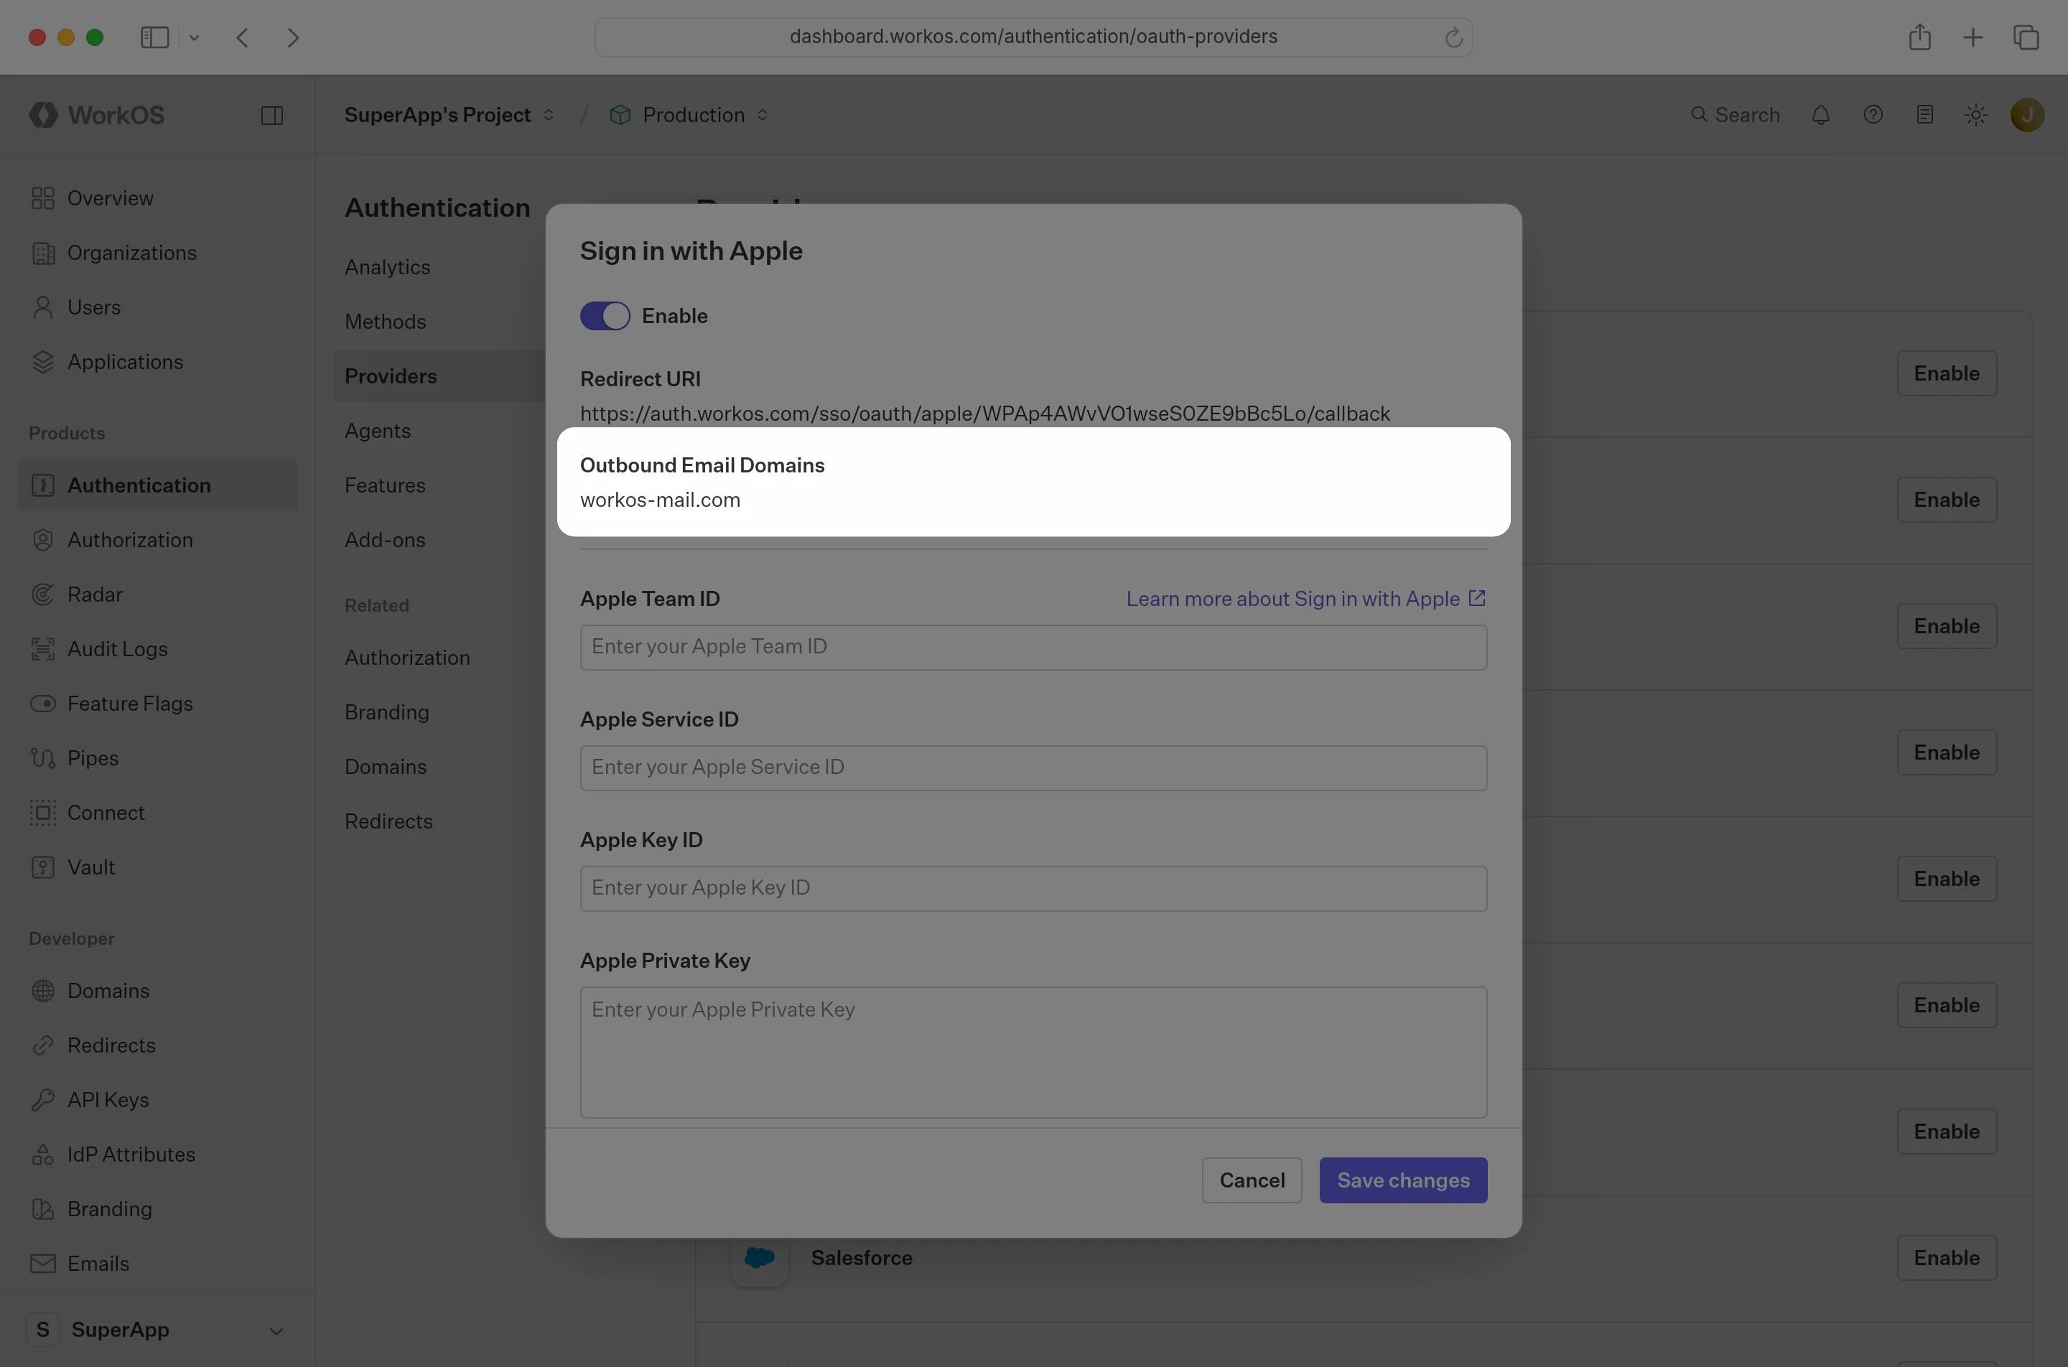Click the Apple Team ID input field
The width and height of the screenshot is (2068, 1367).
[x=1033, y=647]
